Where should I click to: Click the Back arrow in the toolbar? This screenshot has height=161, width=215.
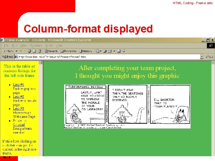coord(8,51)
